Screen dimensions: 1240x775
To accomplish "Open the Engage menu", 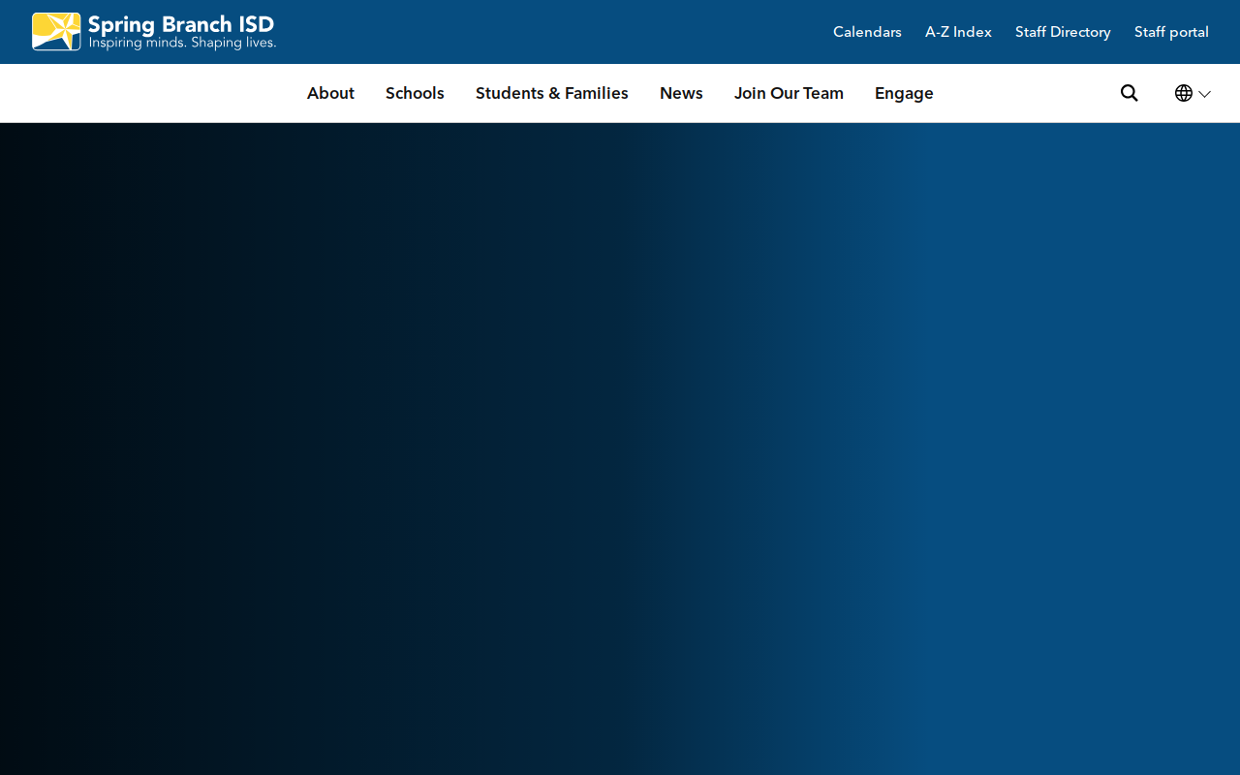I will pos(904,93).
